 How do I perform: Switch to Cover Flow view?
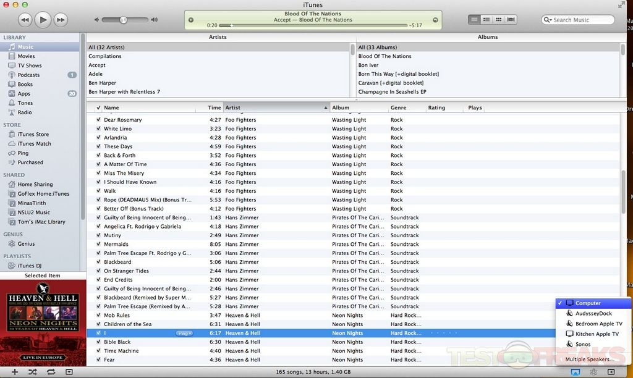coord(511,20)
